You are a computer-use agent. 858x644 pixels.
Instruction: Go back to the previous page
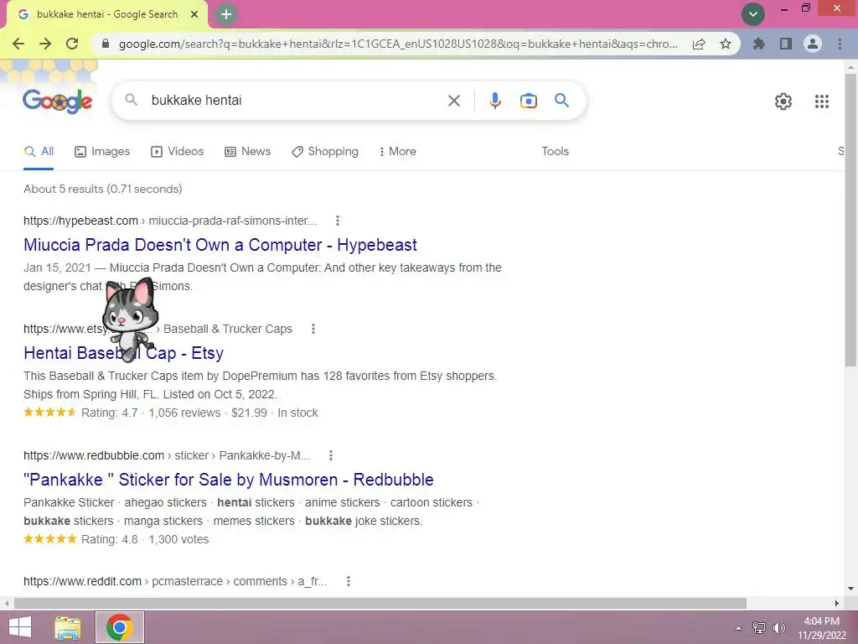coord(18,44)
